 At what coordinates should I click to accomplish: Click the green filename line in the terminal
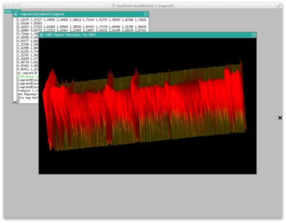28,77
